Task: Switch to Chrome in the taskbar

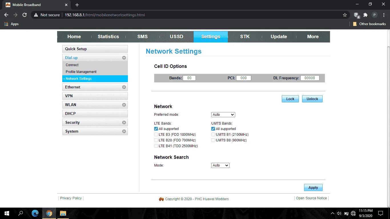Action: 49,213
